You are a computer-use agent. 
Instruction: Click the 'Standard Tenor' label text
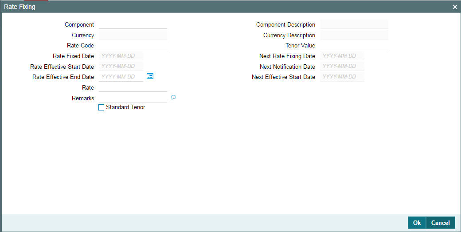125,107
